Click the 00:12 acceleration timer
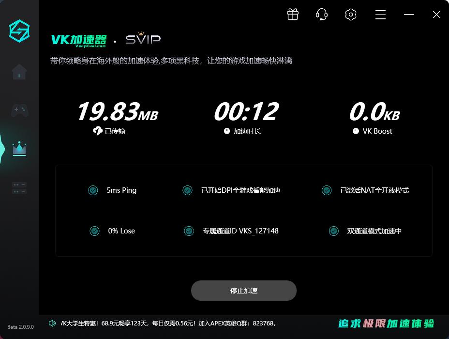This screenshot has height=339, width=449. (x=246, y=111)
